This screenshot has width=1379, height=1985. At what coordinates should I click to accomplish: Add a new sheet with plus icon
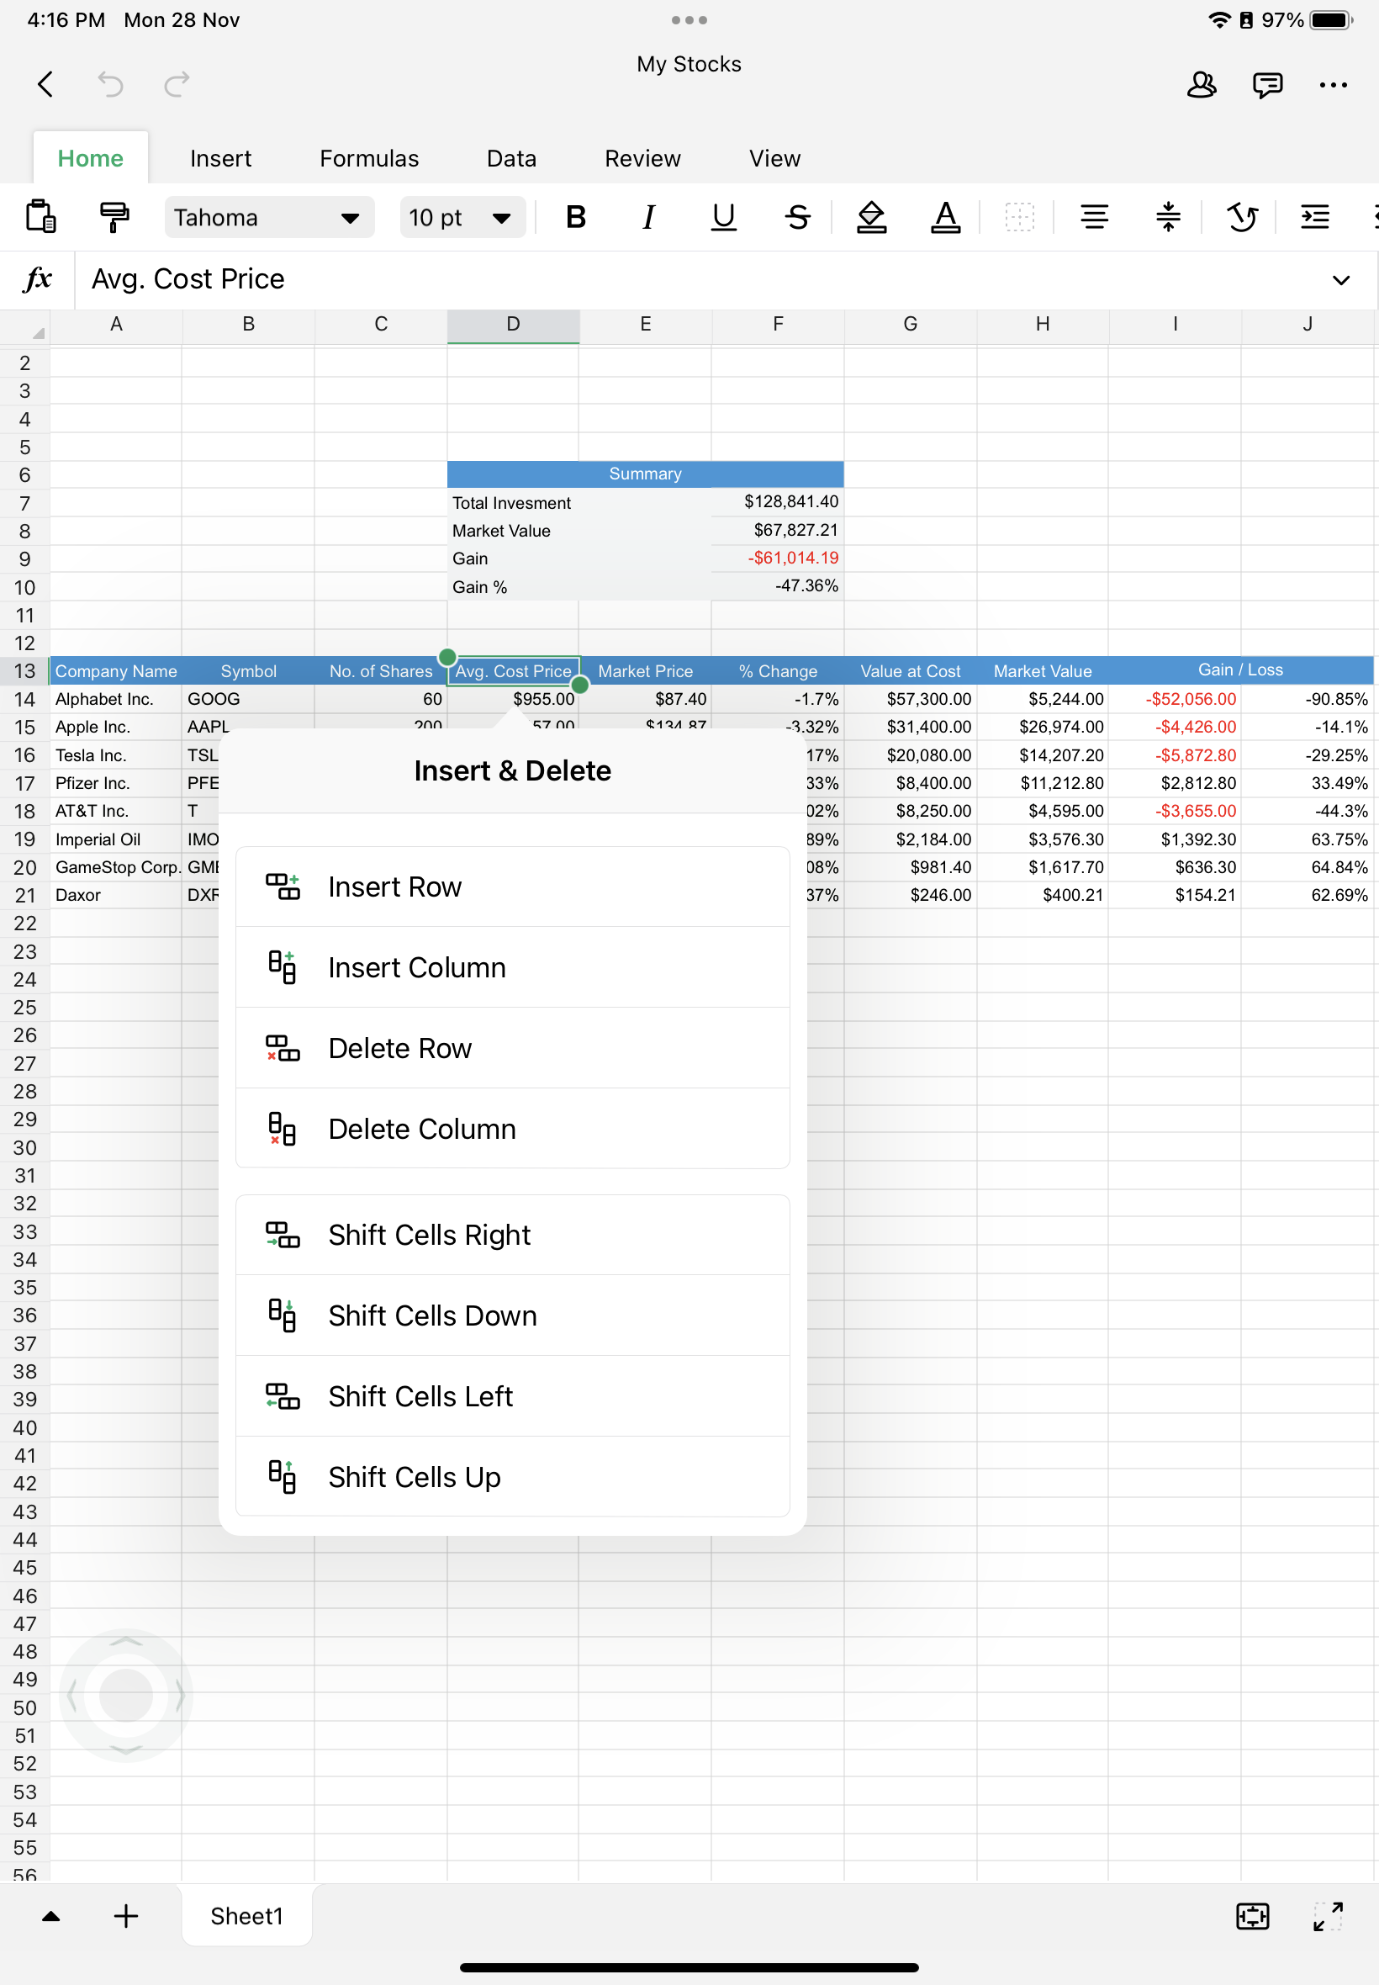tap(126, 1917)
